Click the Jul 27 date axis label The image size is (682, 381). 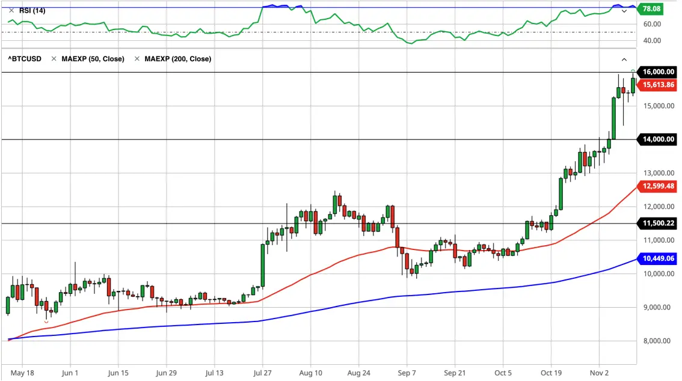[262, 373]
